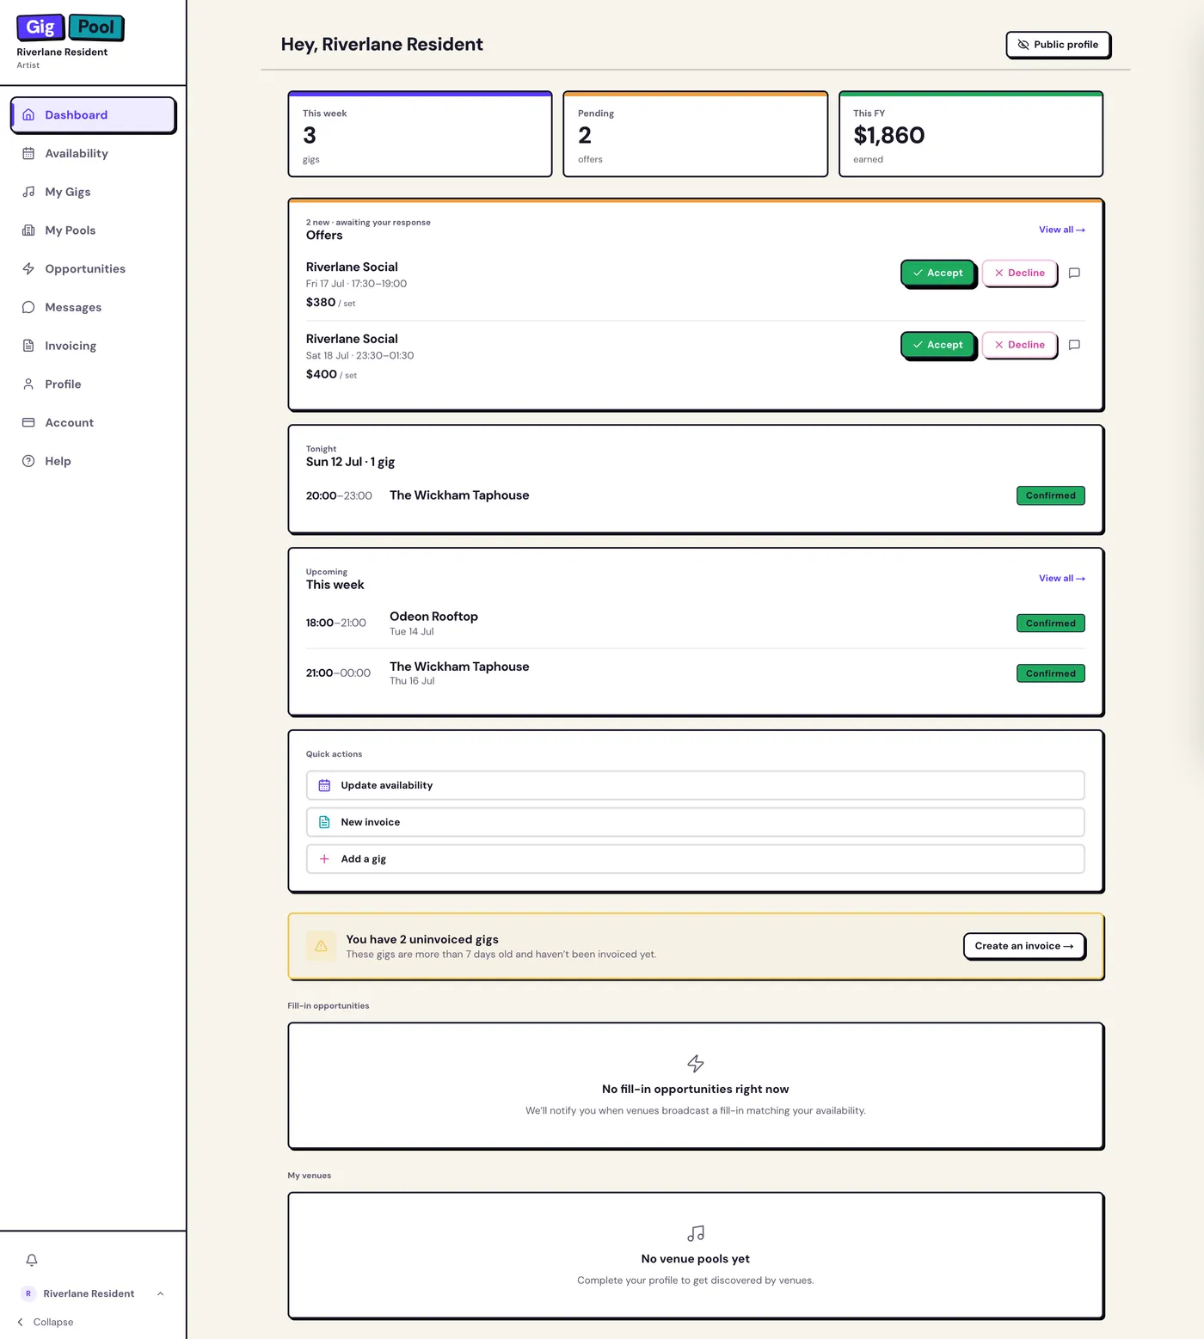Collapse the sidebar

[46, 1322]
